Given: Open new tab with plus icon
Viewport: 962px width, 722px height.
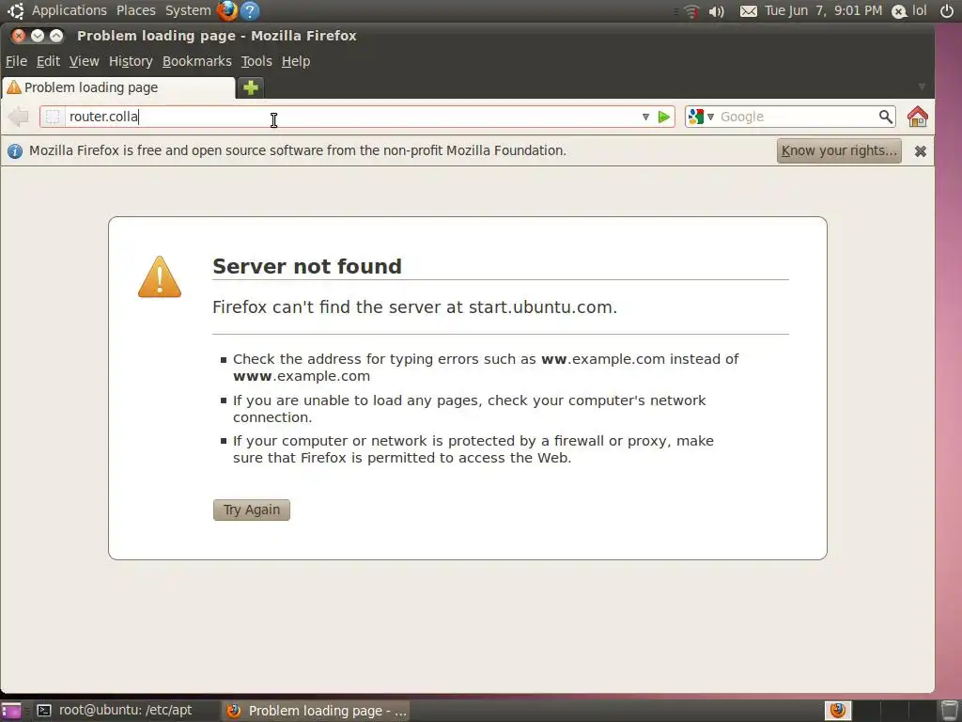Looking at the screenshot, I should tap(250, 87).
